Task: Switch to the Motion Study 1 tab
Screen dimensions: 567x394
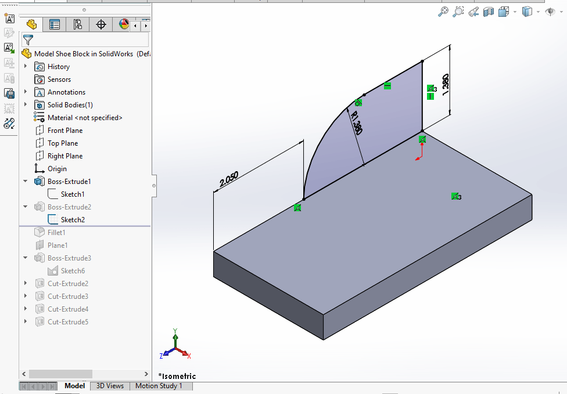Action: (159, 386)
